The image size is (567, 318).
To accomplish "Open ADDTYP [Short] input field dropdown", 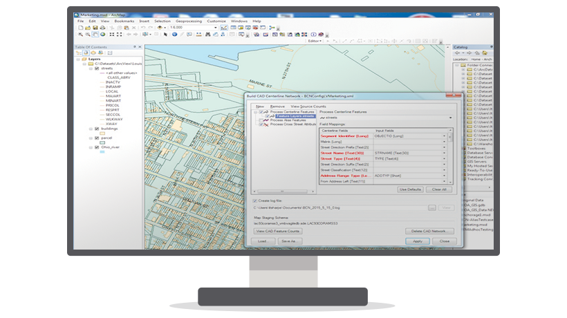I will (x=445, y=176).
